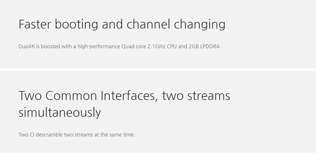Click the white divider between the two sections

(x=158, y=70)
